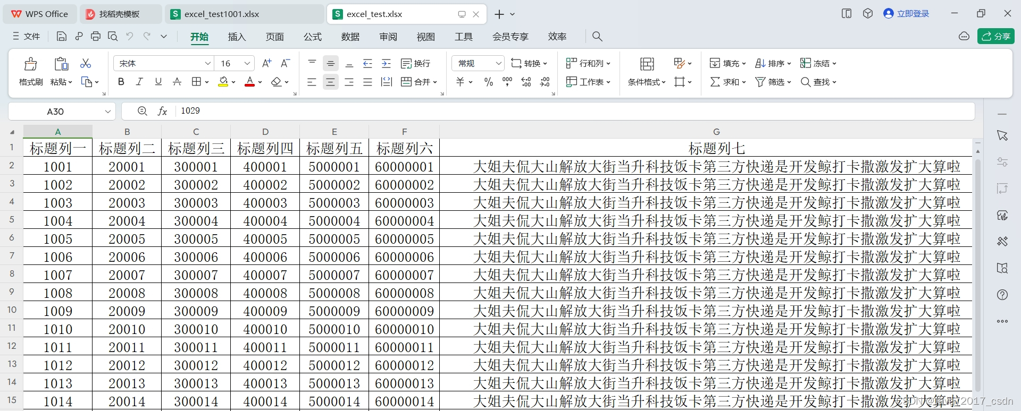Open the Insert (插入) ribbon tab
The width and height of the screenshot is (1021, 411).
pyautogui.click(x=237, y=36)
